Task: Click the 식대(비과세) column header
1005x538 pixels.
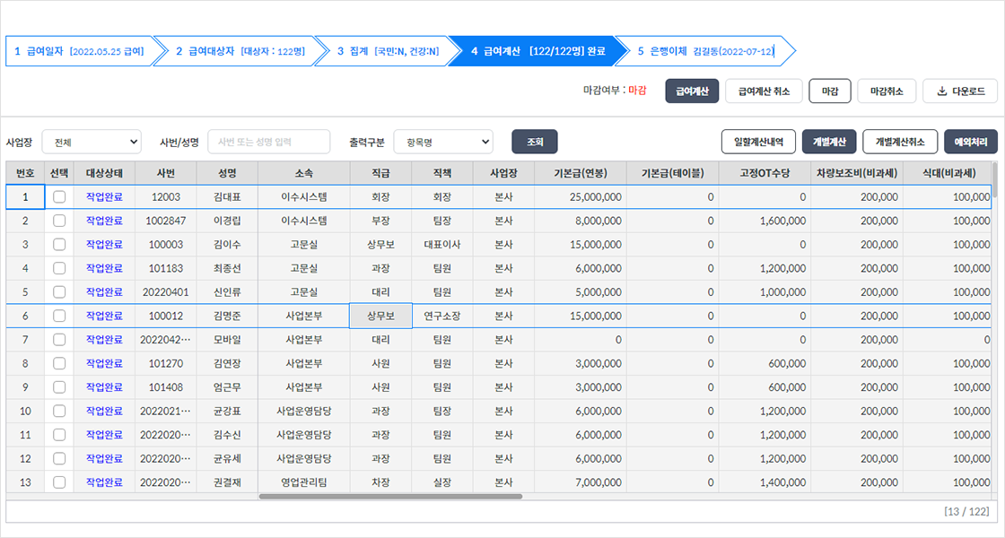Action: [948, 173]
